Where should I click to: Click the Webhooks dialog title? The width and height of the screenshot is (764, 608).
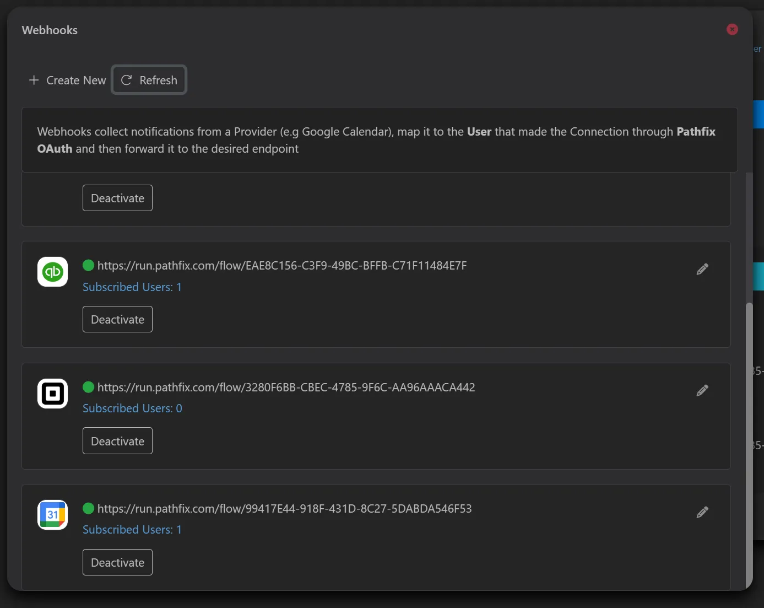(50, 30)
